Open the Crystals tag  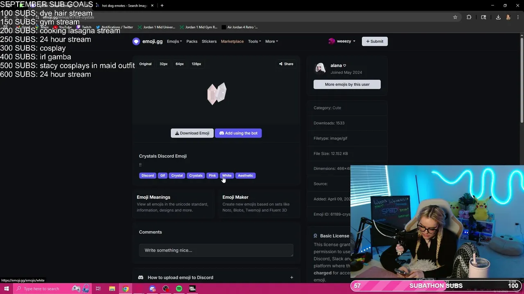[x=196, y=176]
